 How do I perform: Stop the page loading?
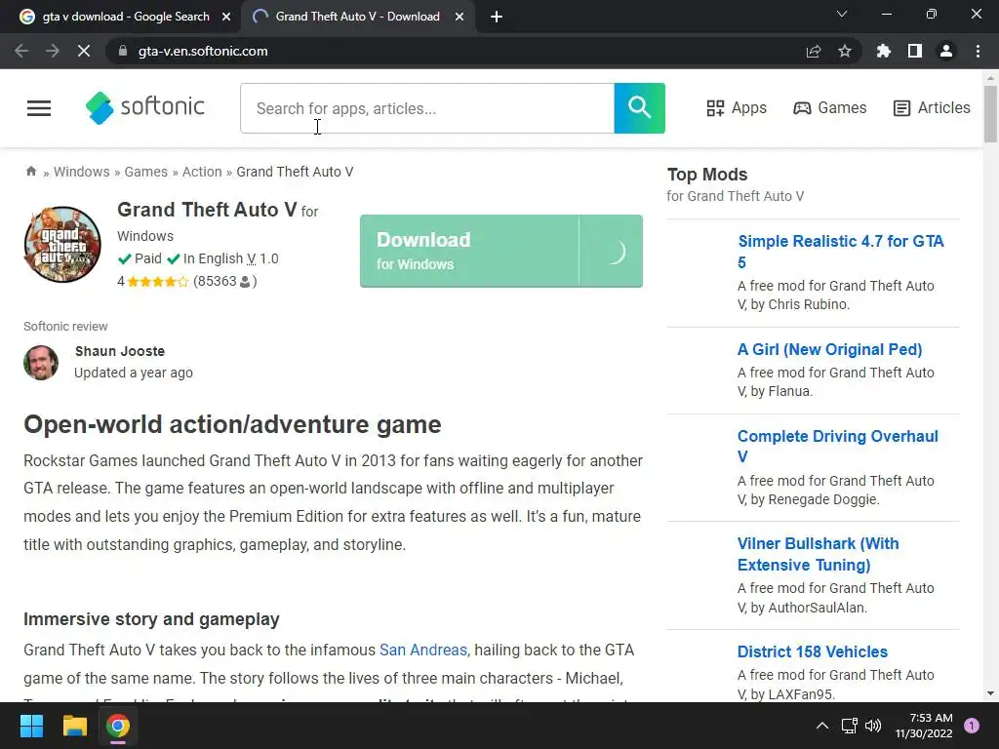pyautogui.click(x=84, y=51)
